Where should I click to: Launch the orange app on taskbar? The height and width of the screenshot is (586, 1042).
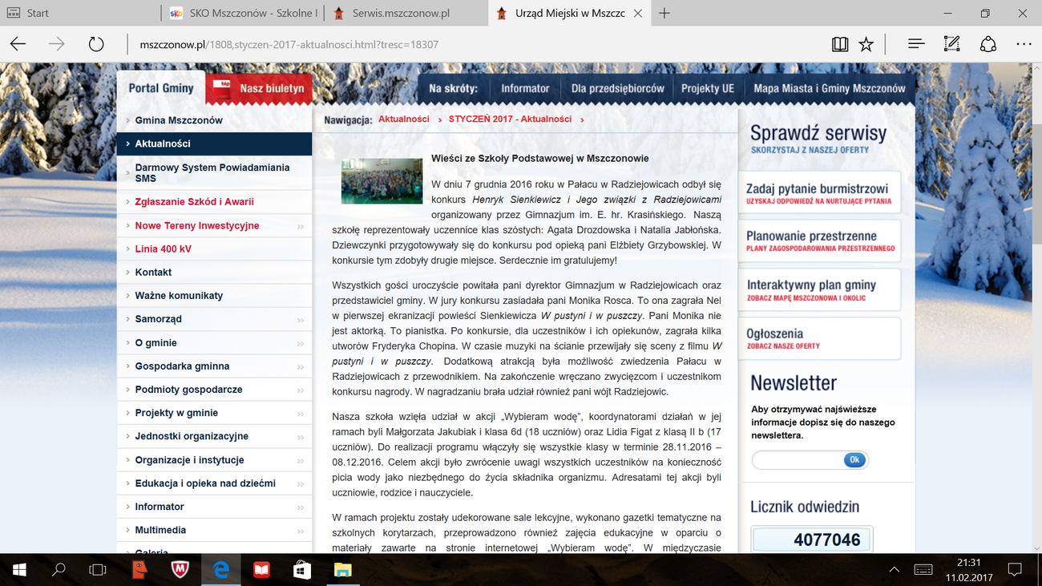pyautogui.click(x=140, y=570)
